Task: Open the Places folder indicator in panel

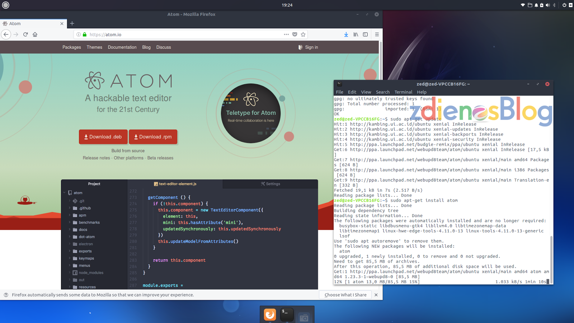Action: pyautogui.click(x=530, y=5)
